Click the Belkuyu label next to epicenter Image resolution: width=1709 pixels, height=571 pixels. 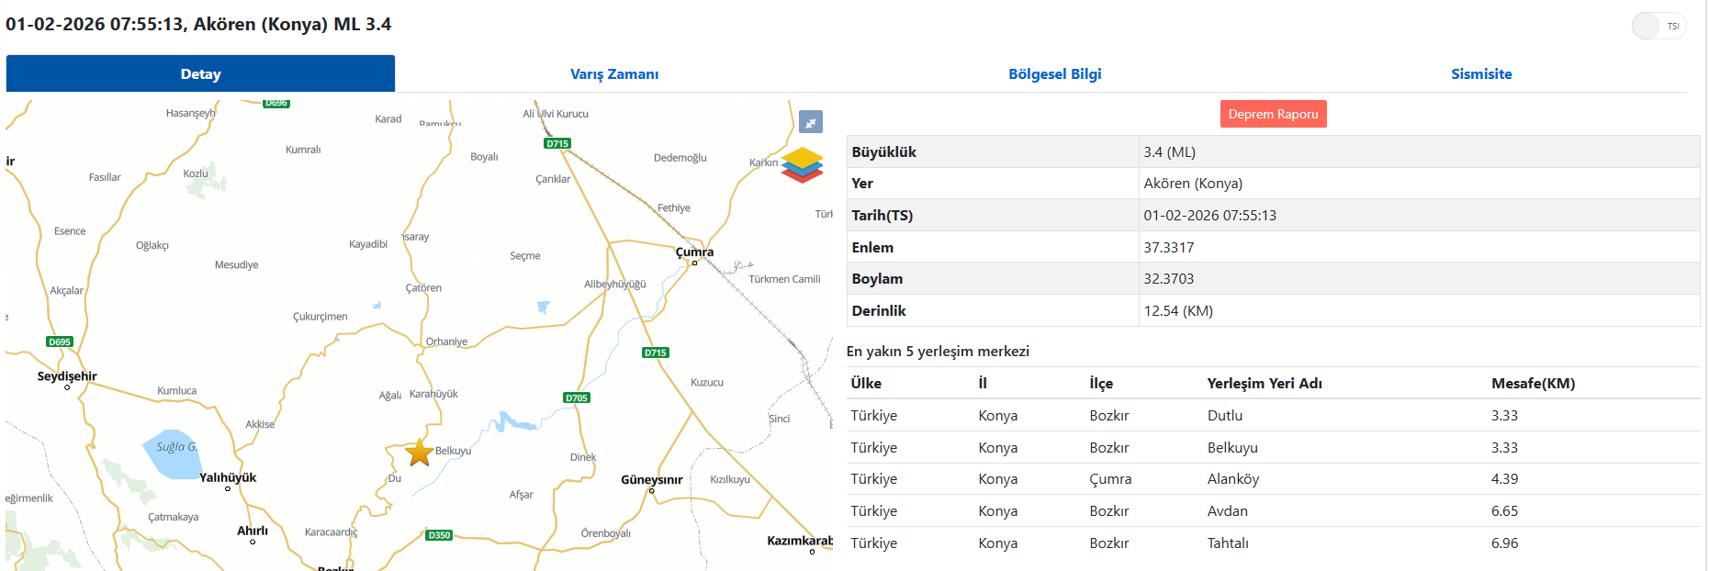point(453,451)
